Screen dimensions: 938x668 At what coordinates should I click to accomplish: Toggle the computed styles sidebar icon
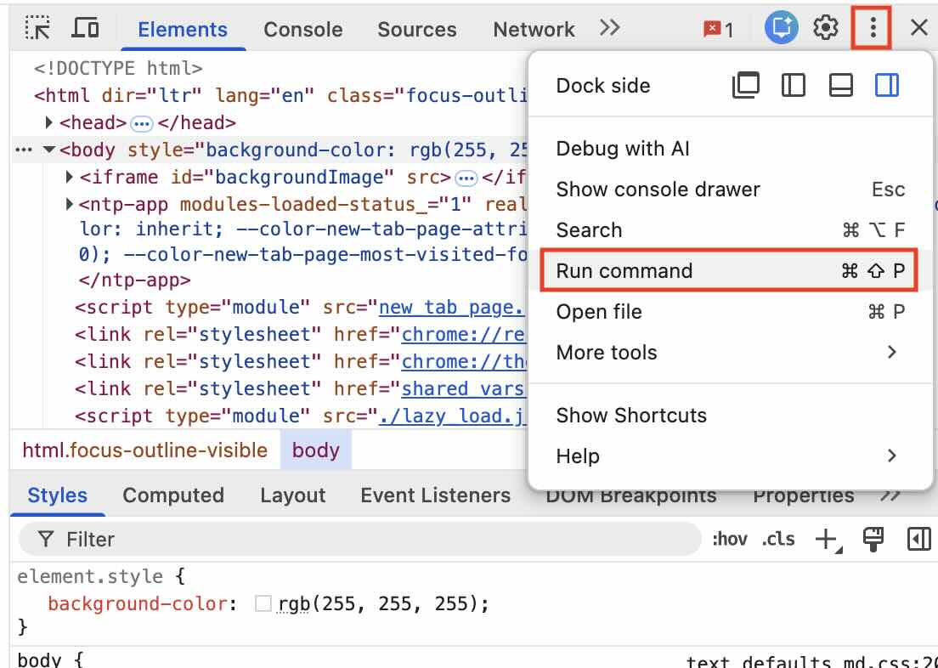tap(918, 539)
